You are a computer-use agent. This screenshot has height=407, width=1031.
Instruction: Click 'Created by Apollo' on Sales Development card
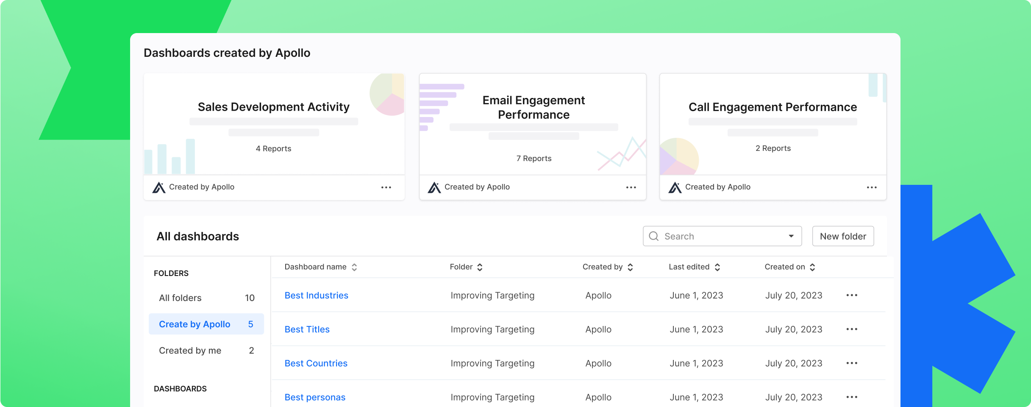(202, 187)
